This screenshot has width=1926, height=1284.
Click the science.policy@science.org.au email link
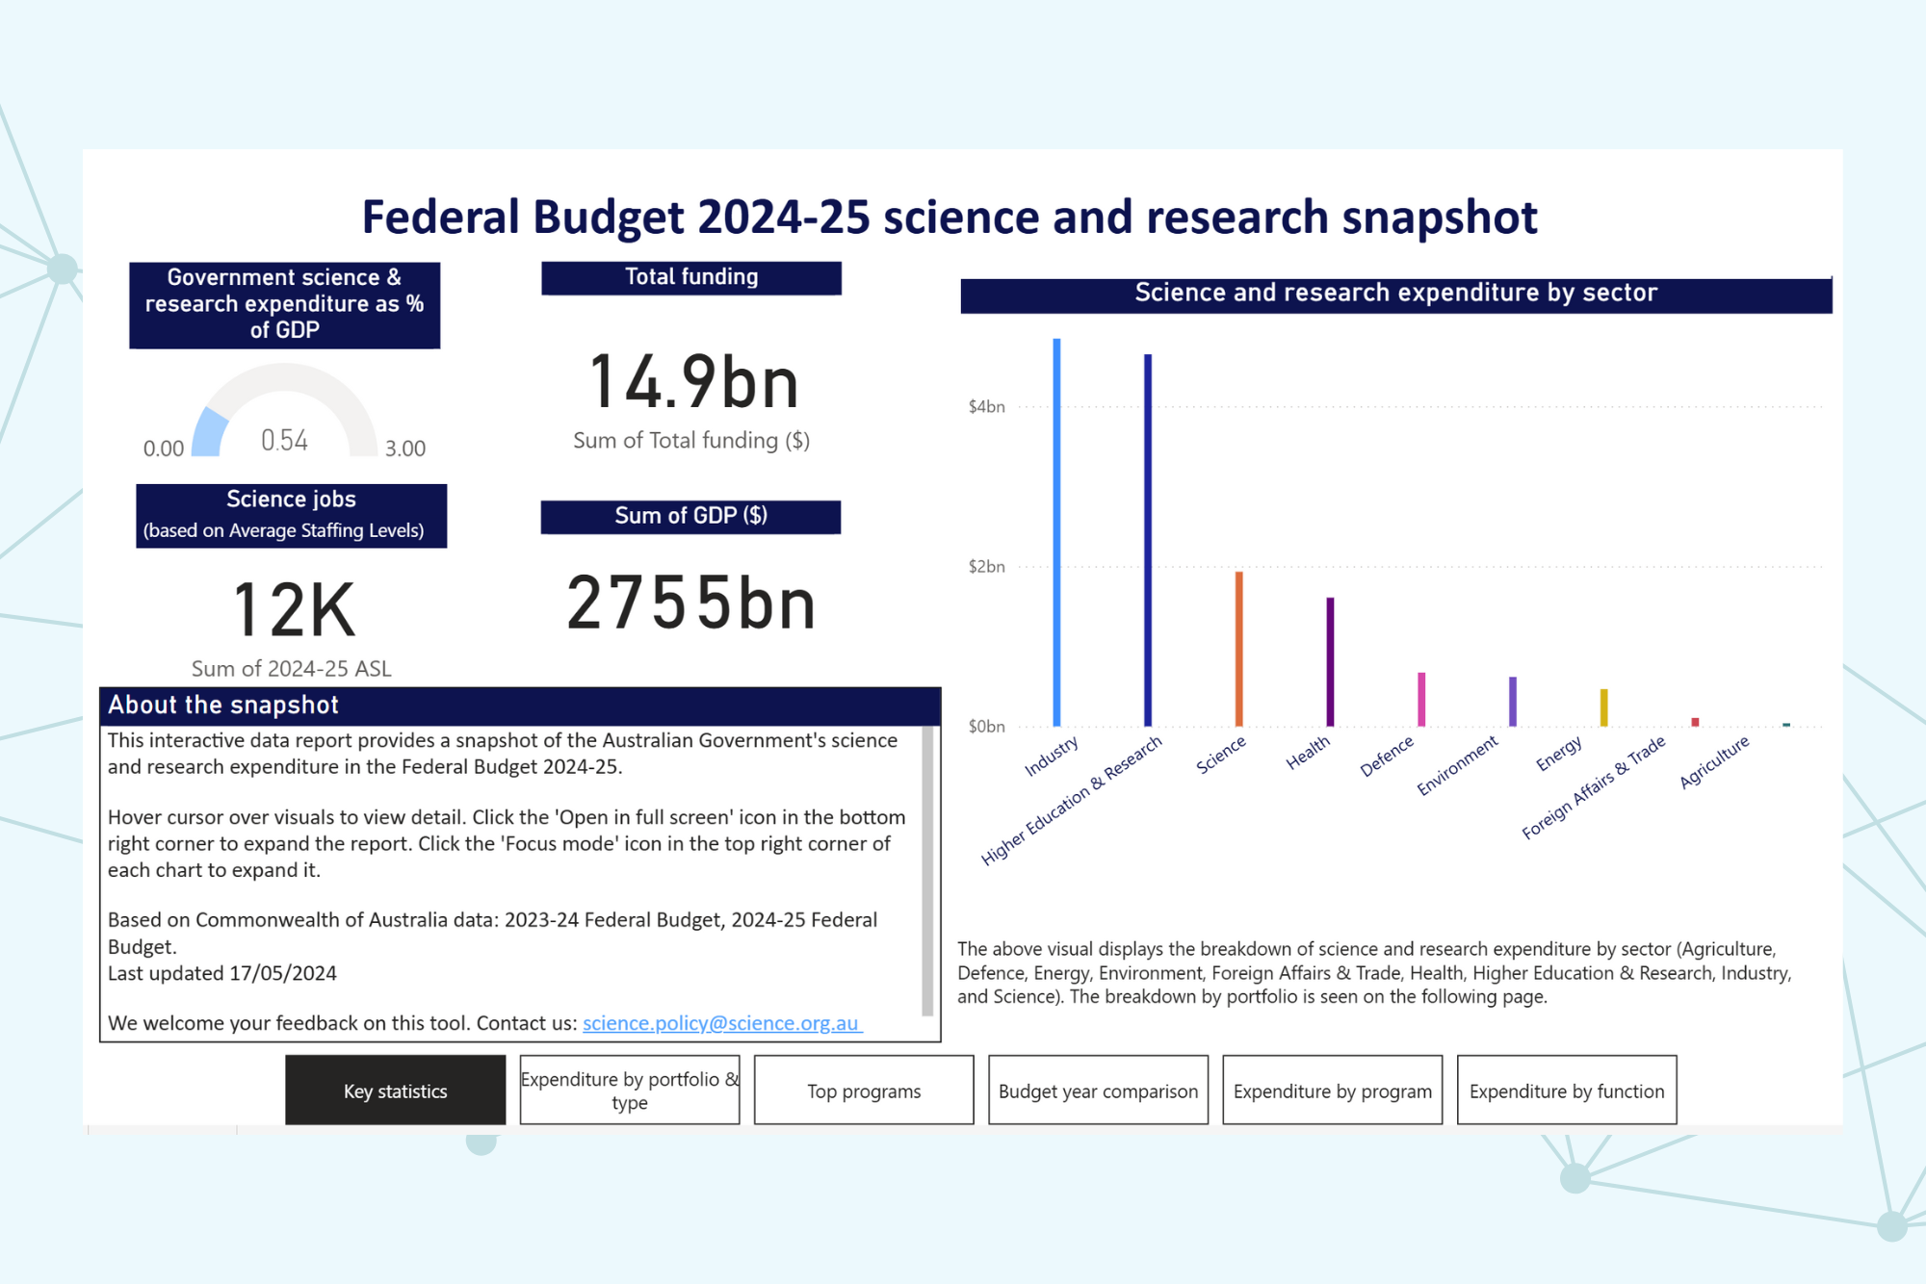pyautogui.click(x=720, y=1023)
